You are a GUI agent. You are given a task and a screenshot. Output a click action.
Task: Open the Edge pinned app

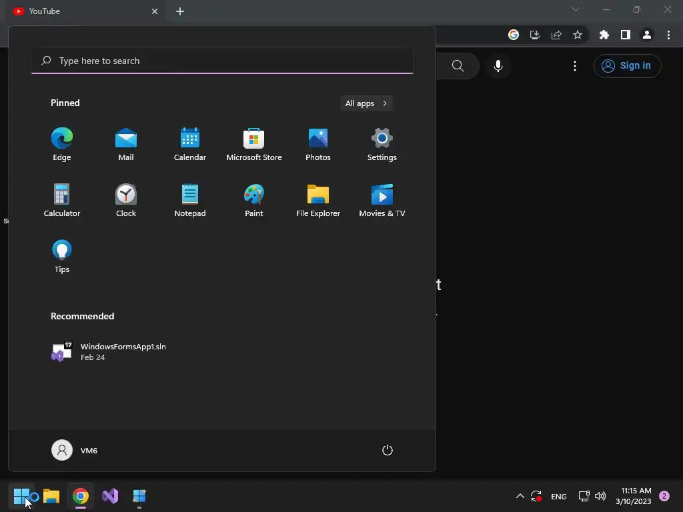pyautogui.click(x=62, y=145)
